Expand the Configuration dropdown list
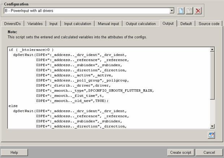Screen dimensions: 224x158 [172, 11]
